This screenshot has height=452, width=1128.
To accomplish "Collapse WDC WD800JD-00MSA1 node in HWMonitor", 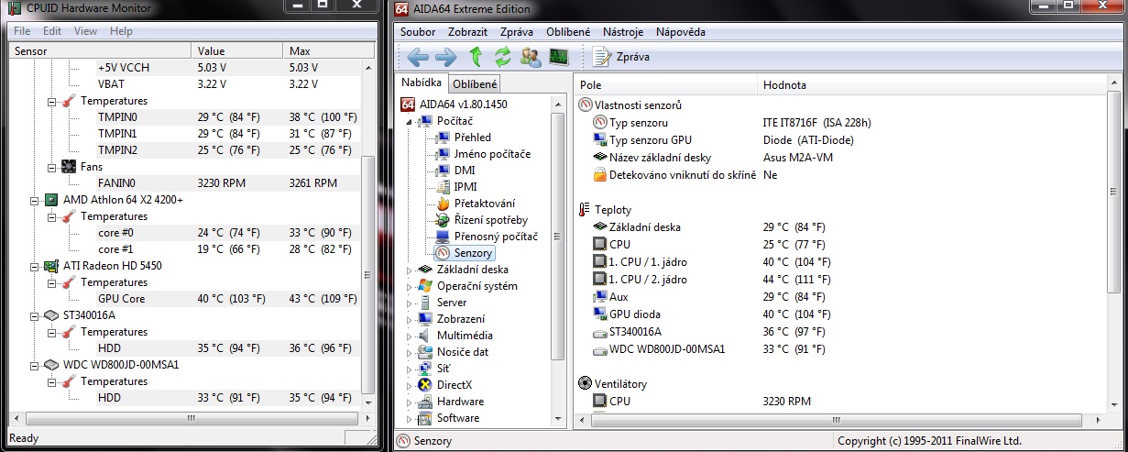I will click(34, 365).
